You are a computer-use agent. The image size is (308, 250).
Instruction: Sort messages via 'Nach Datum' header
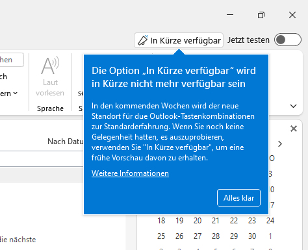pyautogui.click(x=66, y=142)
